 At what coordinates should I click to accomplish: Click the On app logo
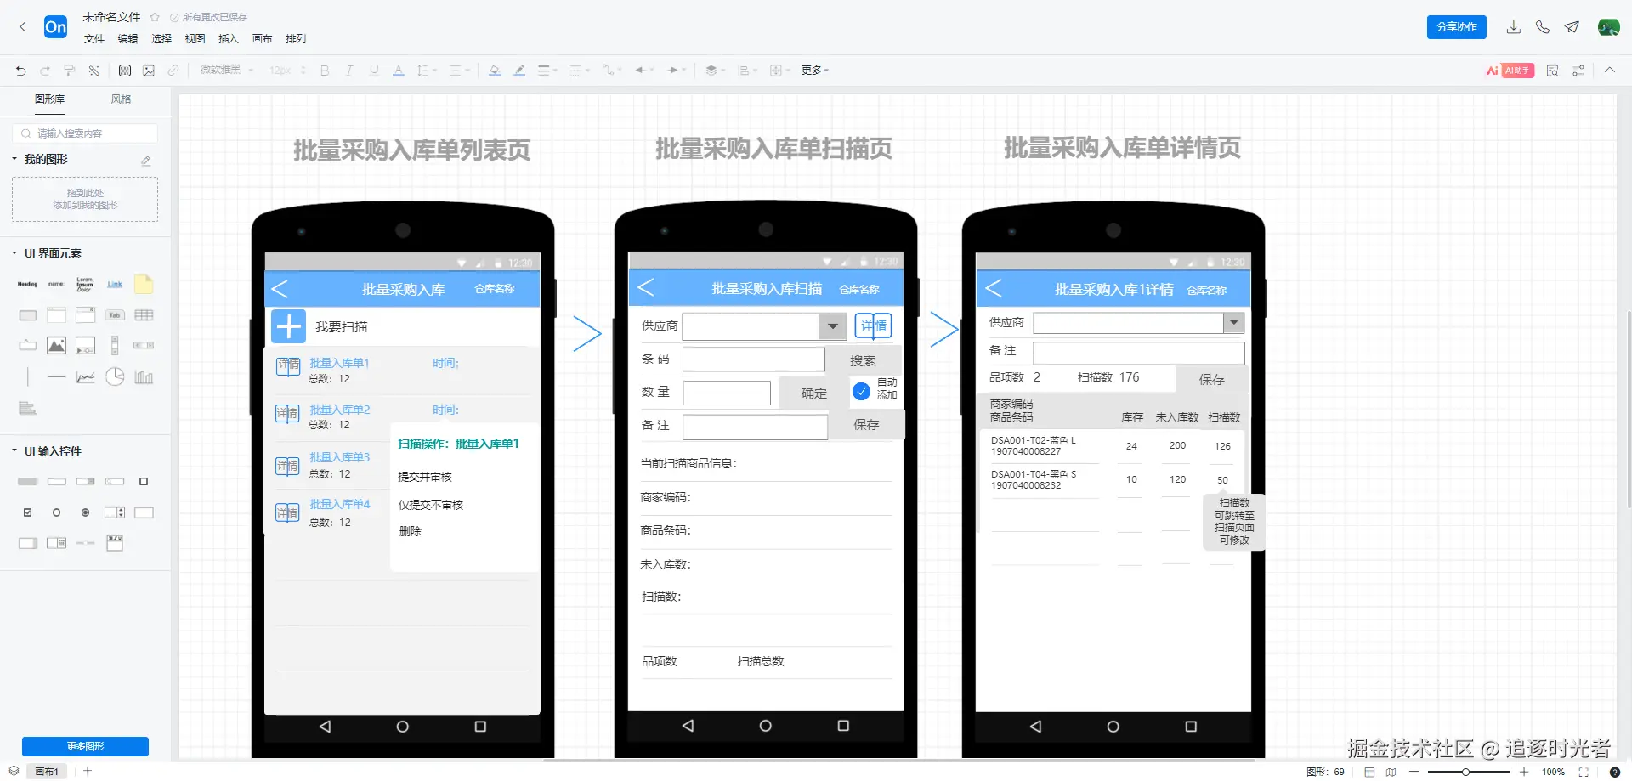click(x=56, y=27)
